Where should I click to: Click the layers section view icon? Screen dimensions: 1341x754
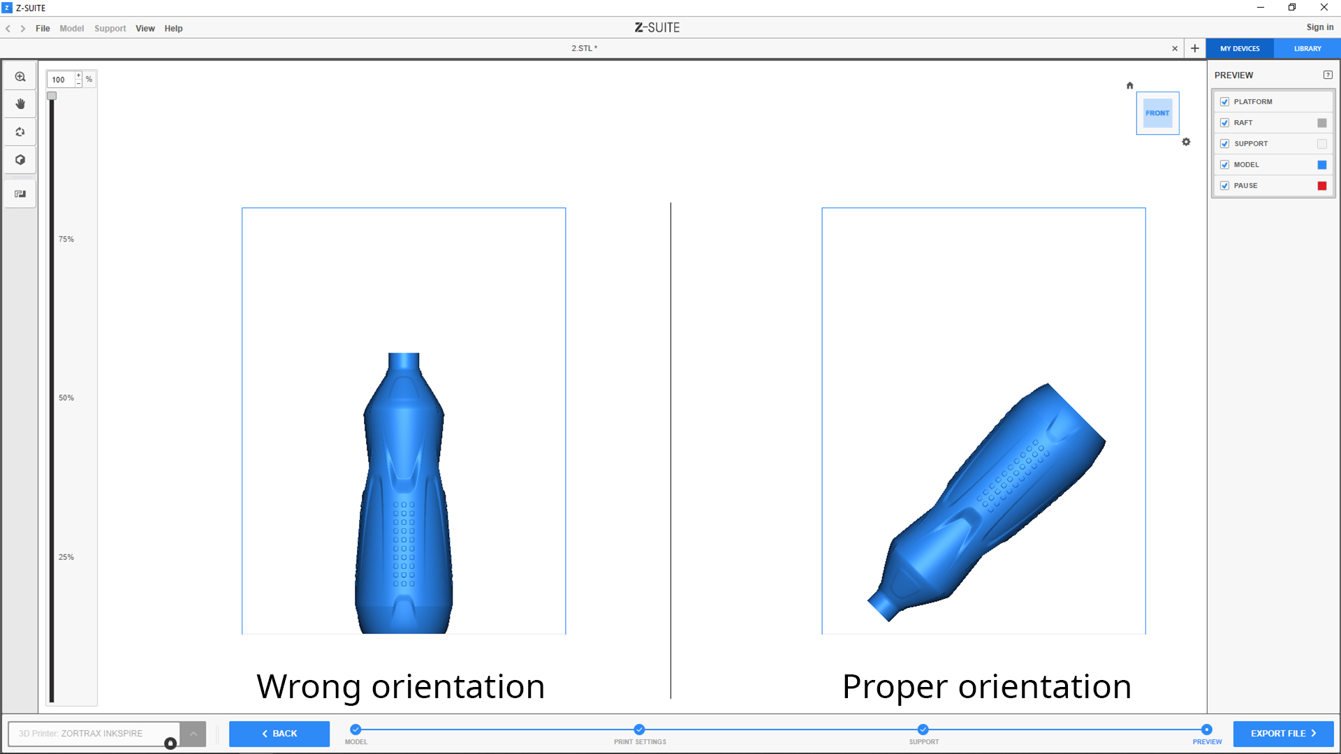click(20, 194)
